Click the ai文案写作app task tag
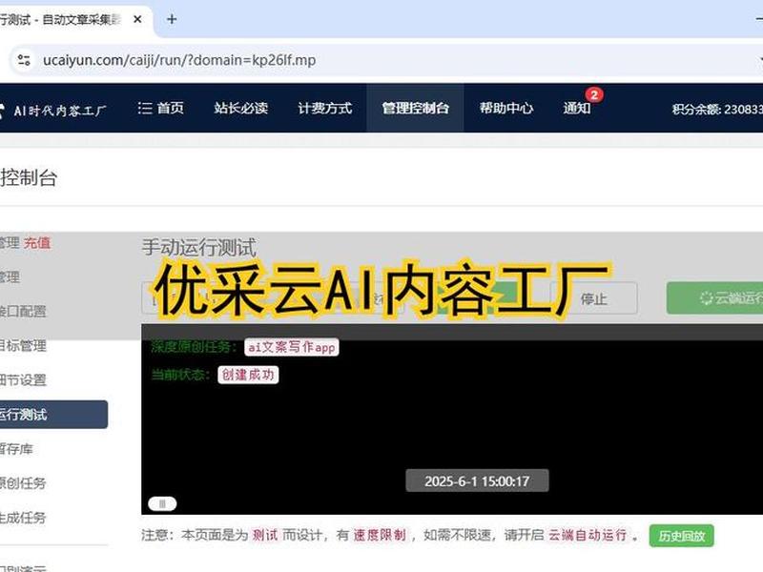The image size is (763, 572). 292,347
